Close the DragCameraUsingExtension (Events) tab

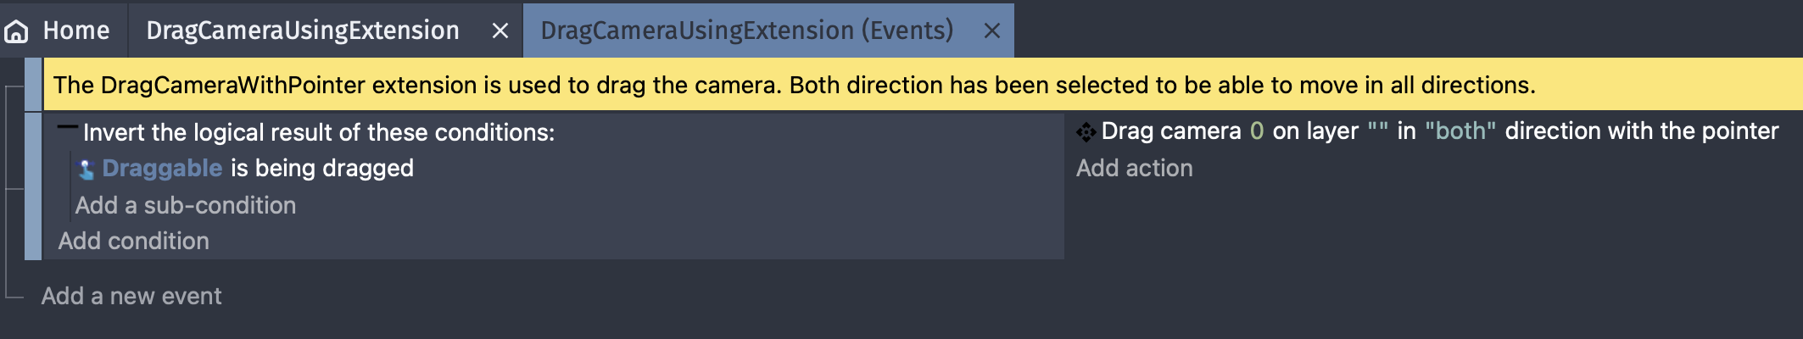(x=991, y=31)
